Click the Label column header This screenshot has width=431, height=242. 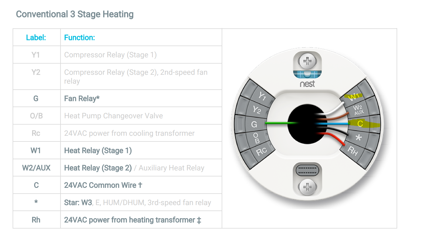pos(36,38)
